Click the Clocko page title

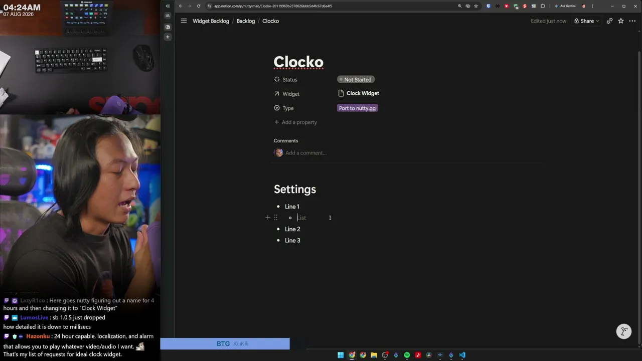[x=298, y=62]
